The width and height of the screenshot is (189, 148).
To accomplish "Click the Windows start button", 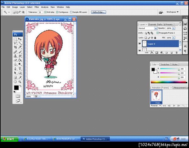I will [10, 139].
